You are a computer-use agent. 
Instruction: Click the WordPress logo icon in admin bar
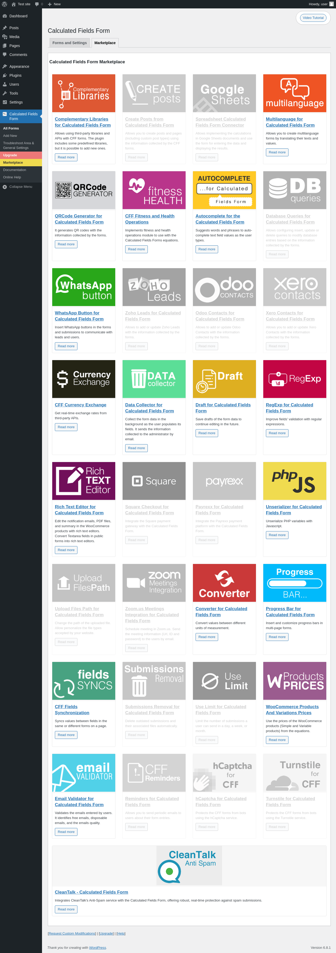(4, 4)
